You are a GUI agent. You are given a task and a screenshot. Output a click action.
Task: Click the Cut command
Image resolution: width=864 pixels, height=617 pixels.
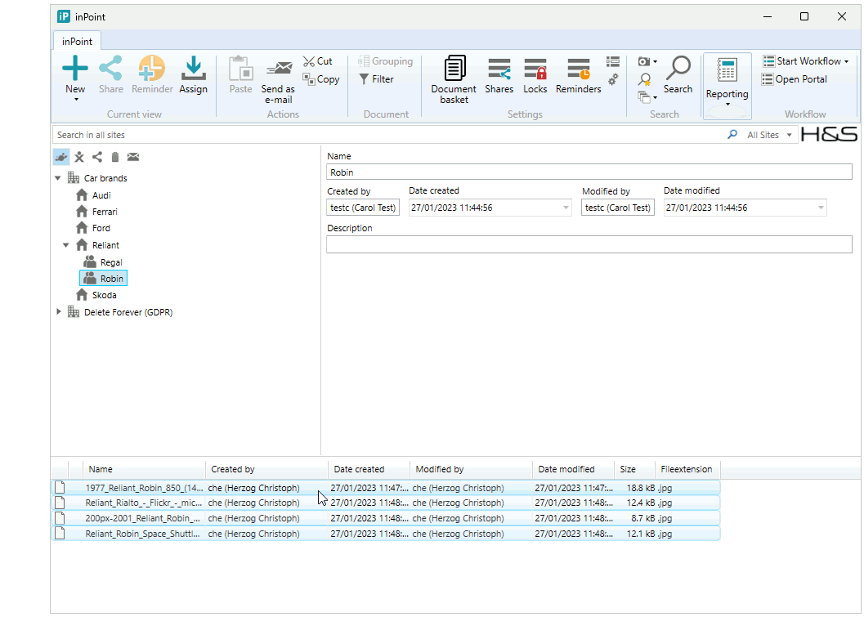coord(318,61)
